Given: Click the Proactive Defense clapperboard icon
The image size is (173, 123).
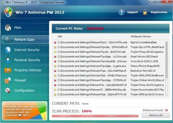Looking at the screenshot, I should (x=8, y=70).
